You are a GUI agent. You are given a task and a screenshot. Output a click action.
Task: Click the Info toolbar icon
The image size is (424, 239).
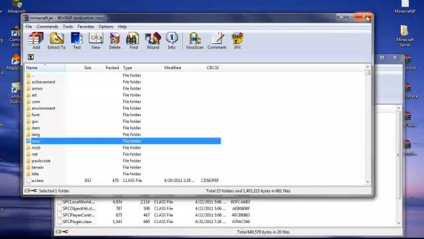[x=172, y=40]
